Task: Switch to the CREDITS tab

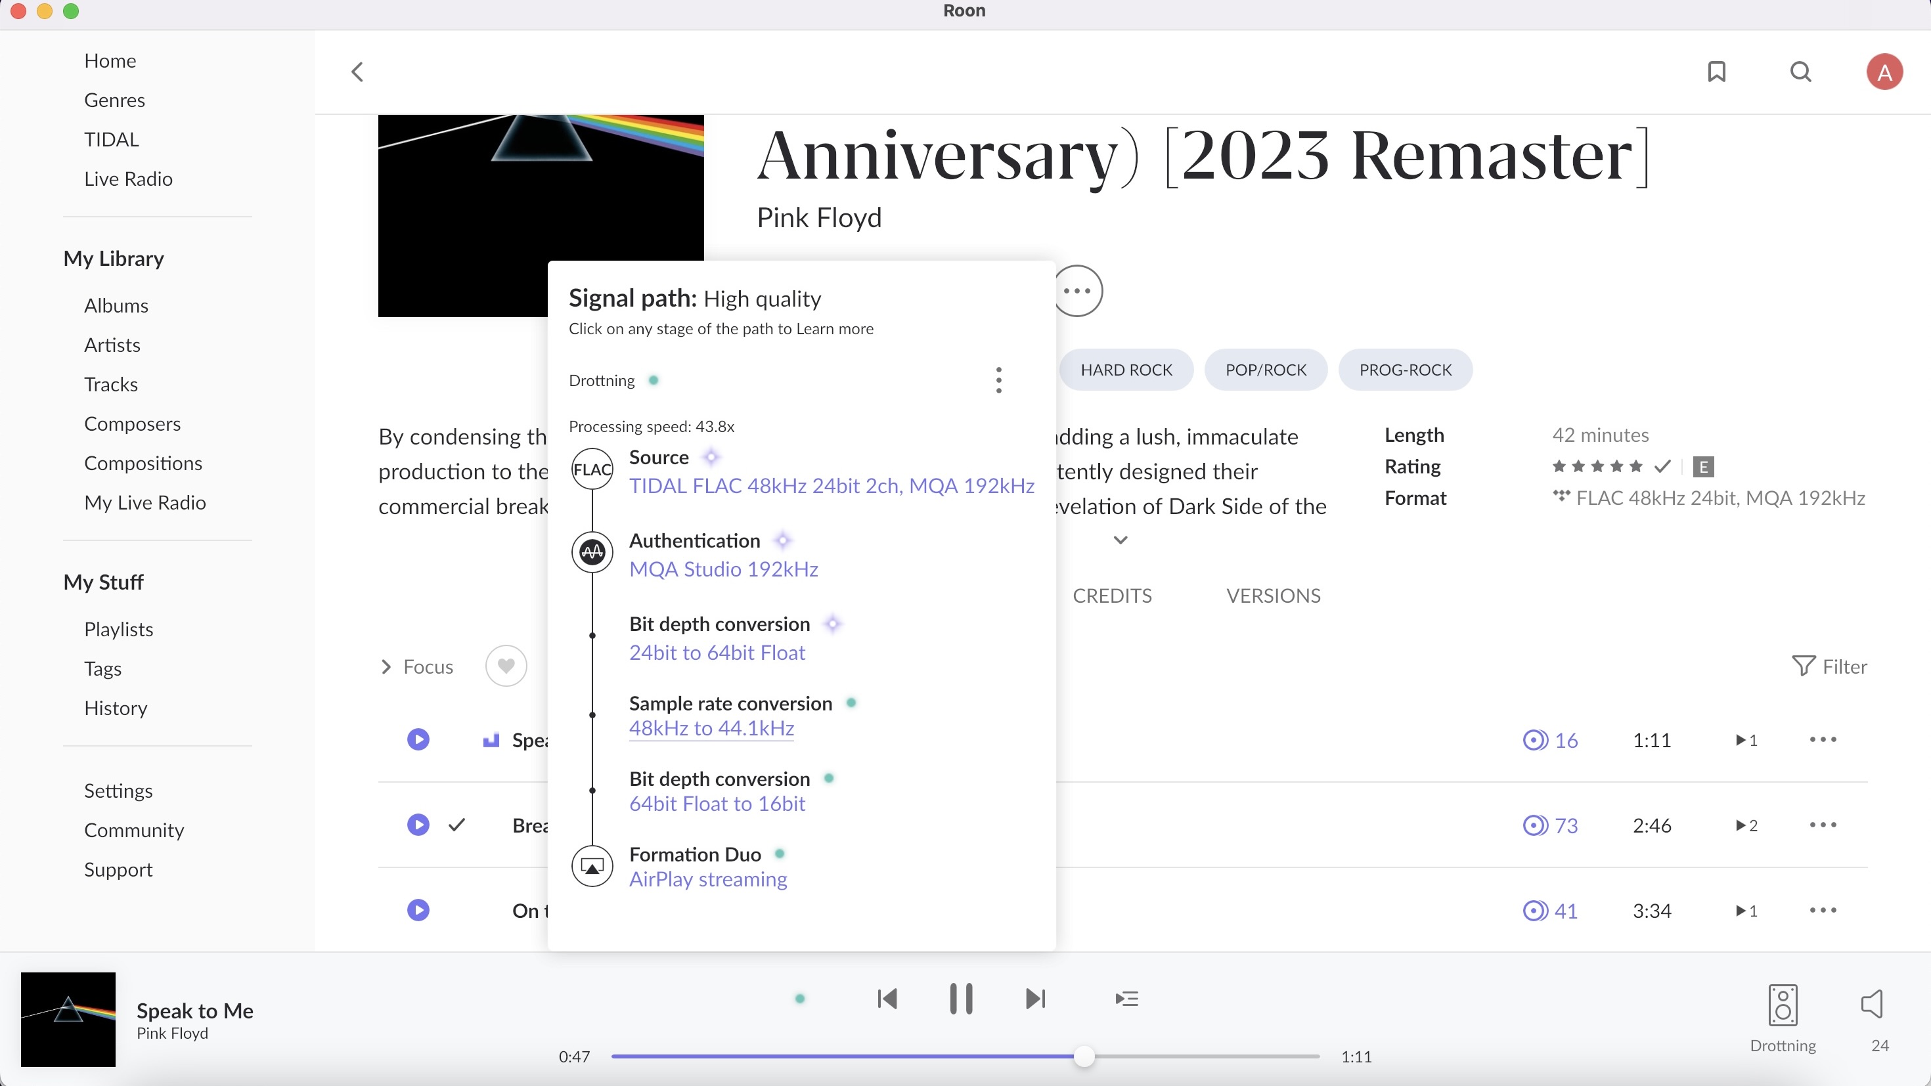Action: tap(1112, 596)
